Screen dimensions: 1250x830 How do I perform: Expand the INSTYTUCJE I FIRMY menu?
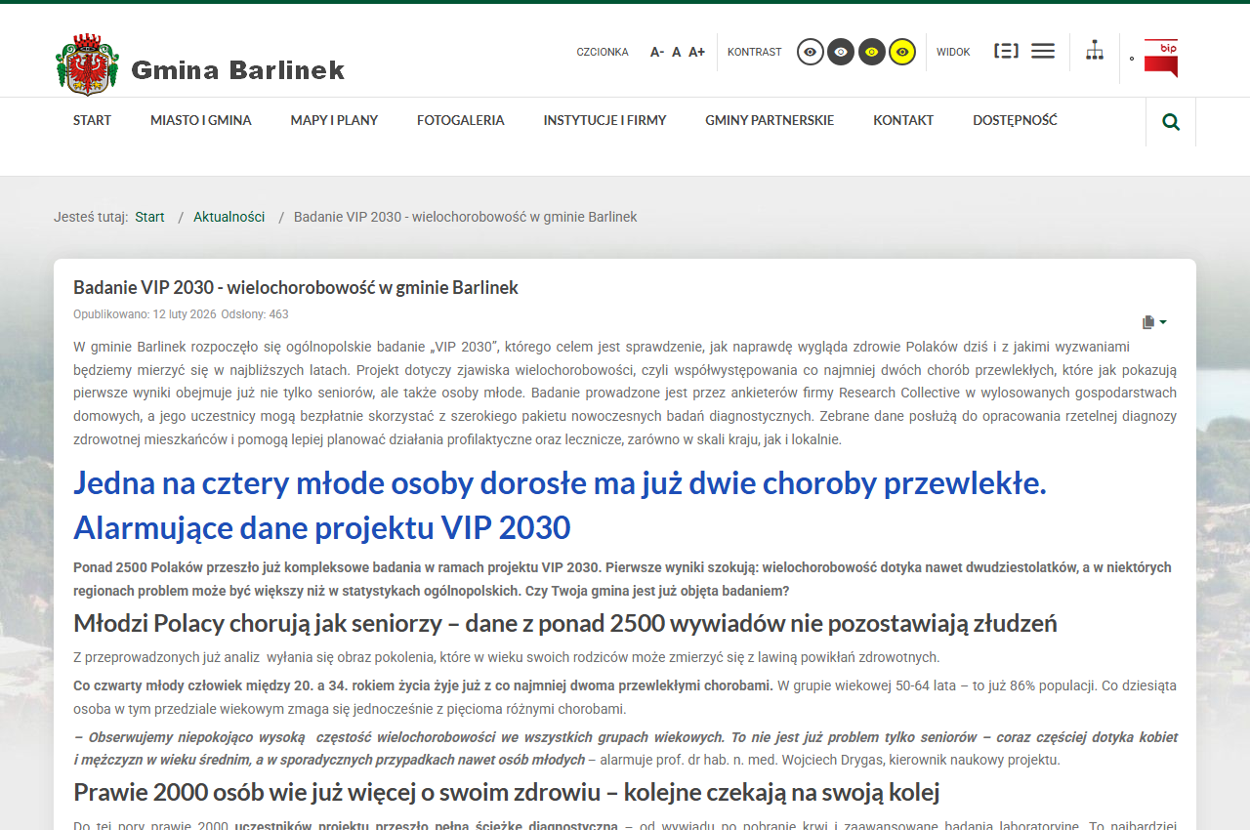604,120
